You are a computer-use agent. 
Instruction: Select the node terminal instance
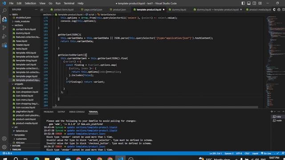278,120
